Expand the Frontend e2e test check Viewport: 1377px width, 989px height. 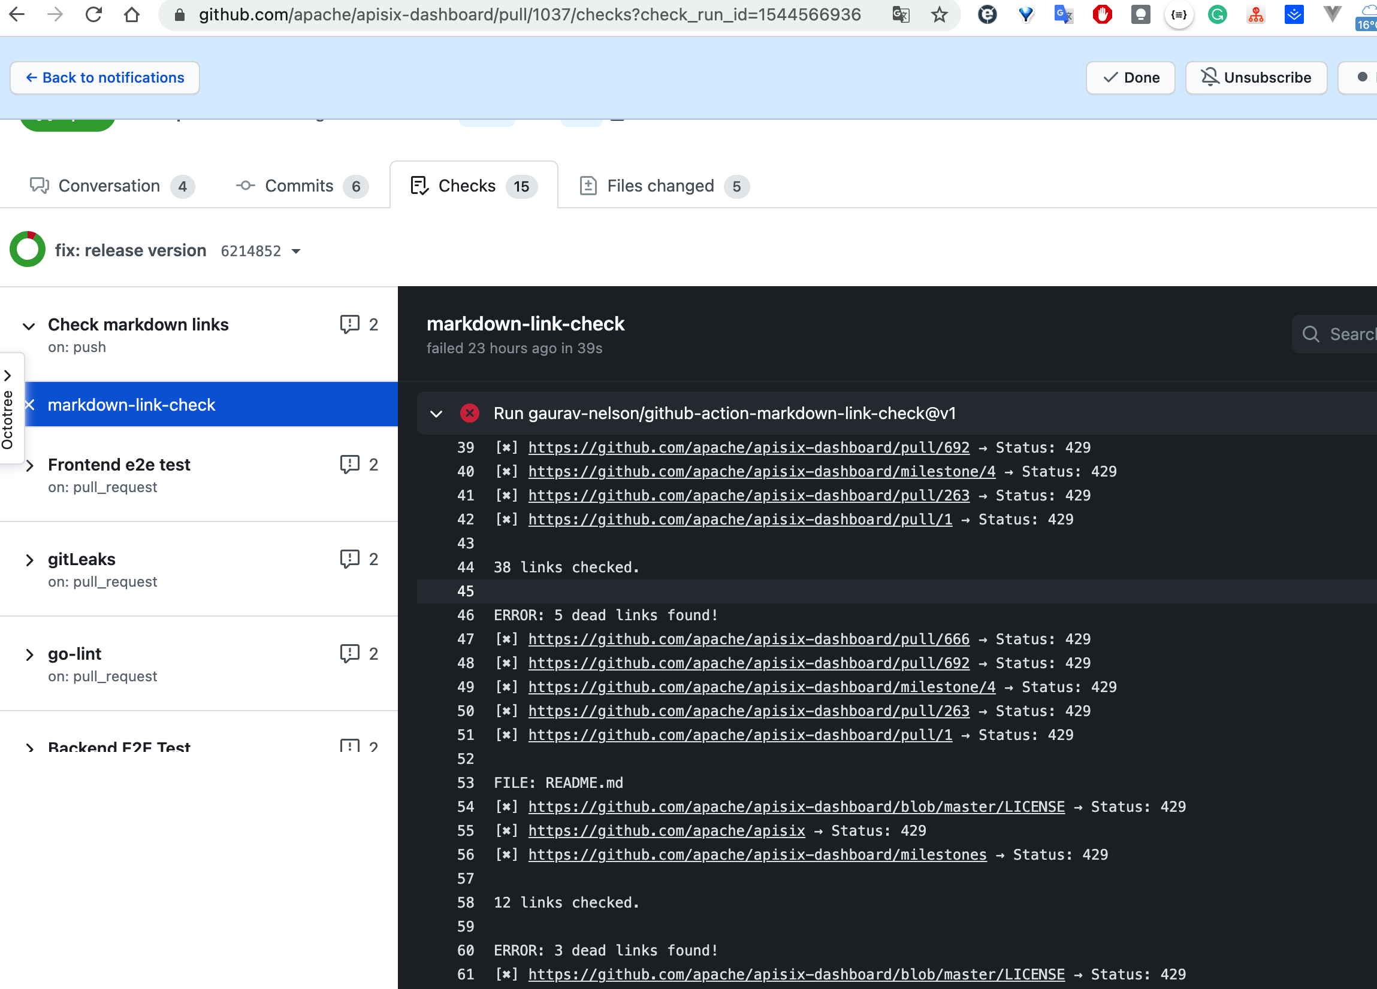[30, 466]
